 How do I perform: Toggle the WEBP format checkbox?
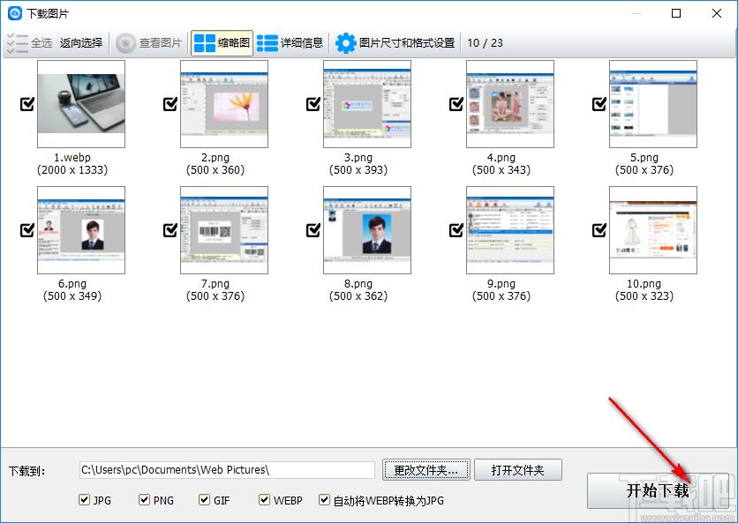click(265, 500)
